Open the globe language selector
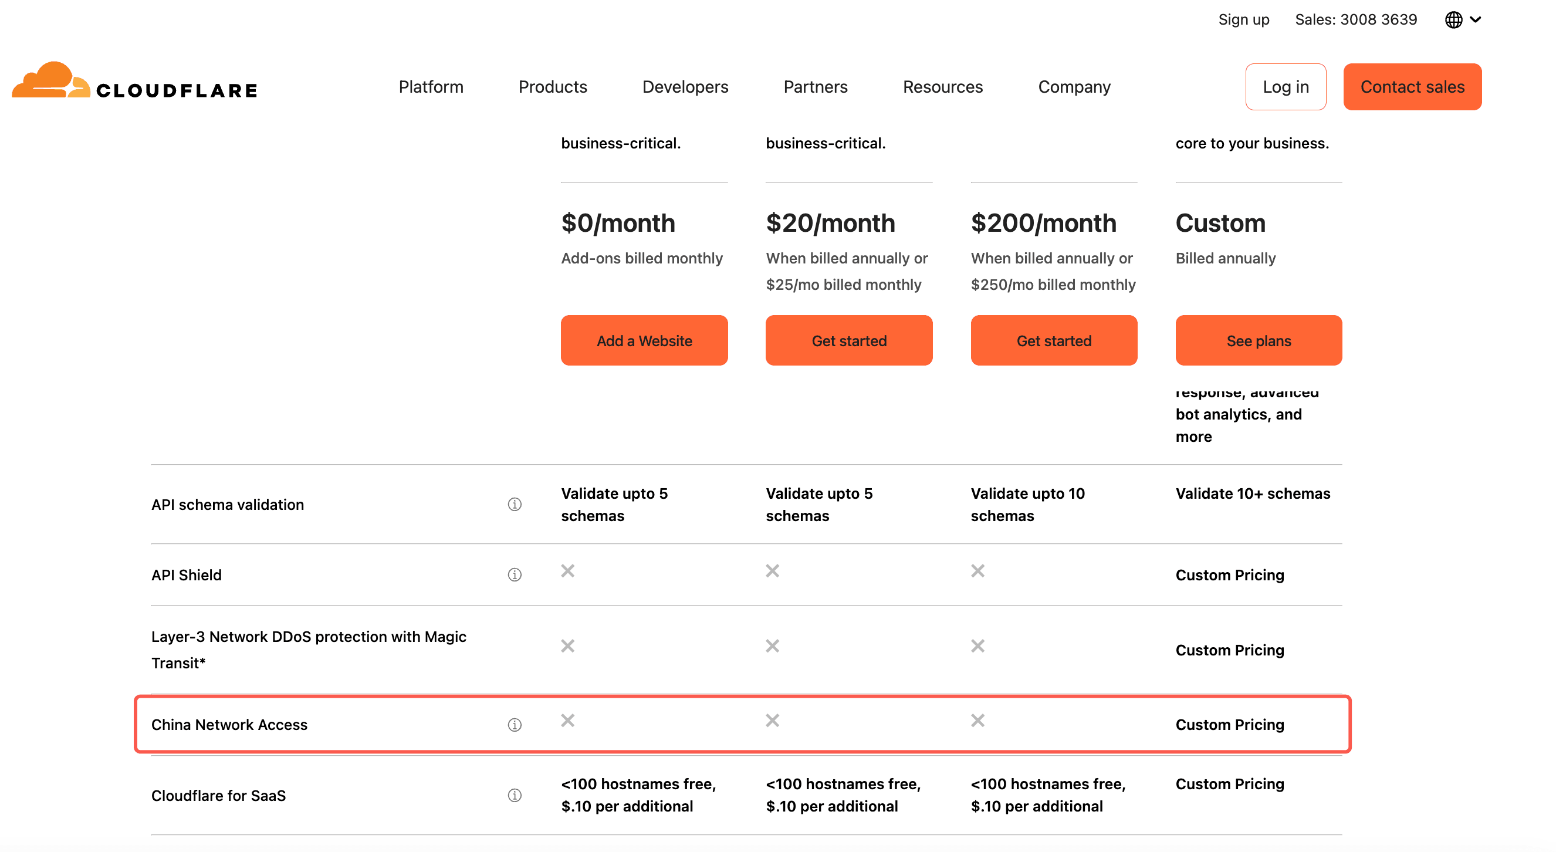 [x=1453, y=20]
